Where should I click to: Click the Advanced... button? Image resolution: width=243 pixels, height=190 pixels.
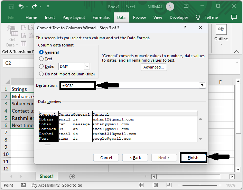point(153,67)
